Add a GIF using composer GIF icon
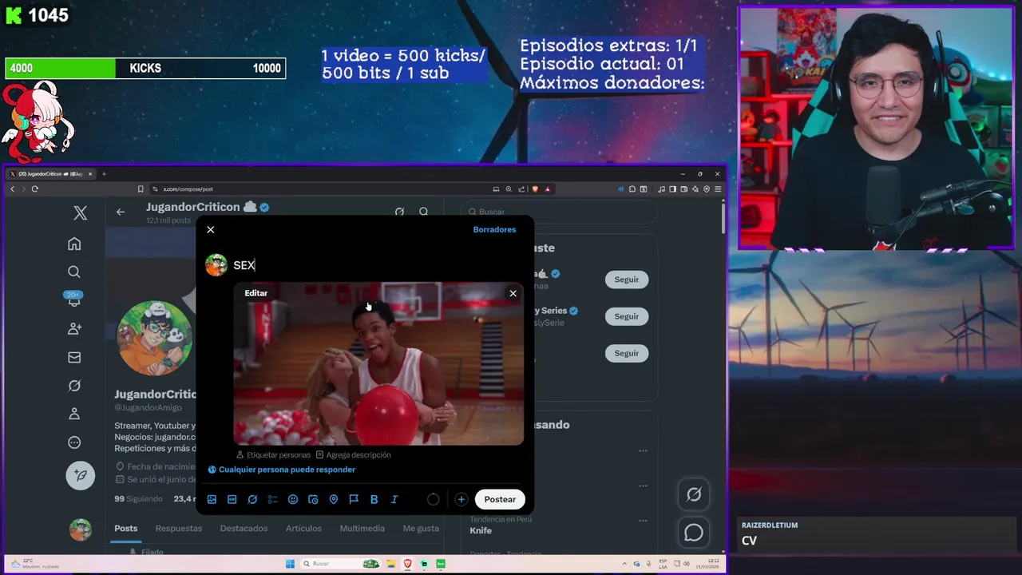Image resolution: width=1022 pixels, height=575 pixels. point(232,499)
